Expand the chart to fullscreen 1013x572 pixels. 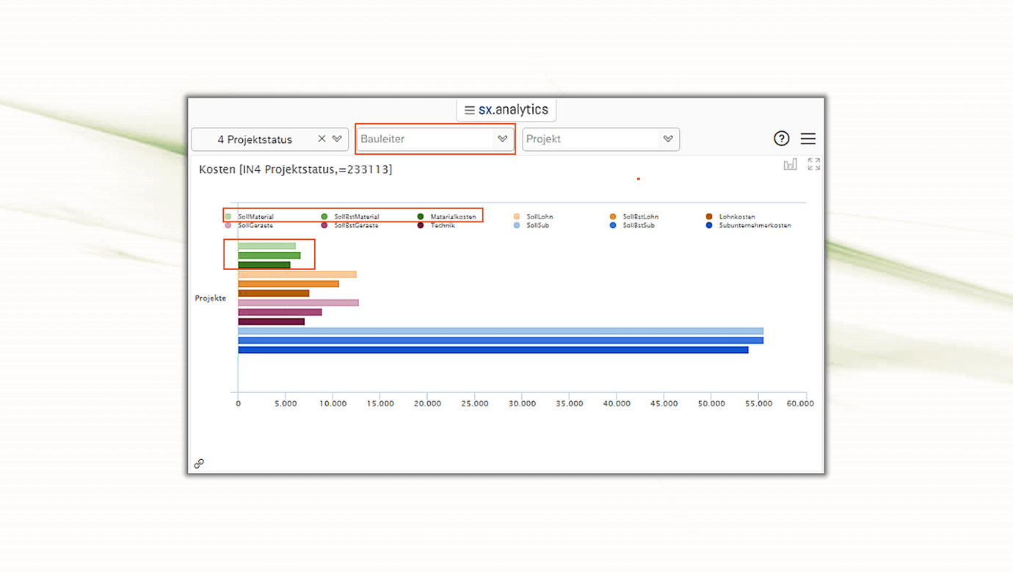click(x=813, y=164)
